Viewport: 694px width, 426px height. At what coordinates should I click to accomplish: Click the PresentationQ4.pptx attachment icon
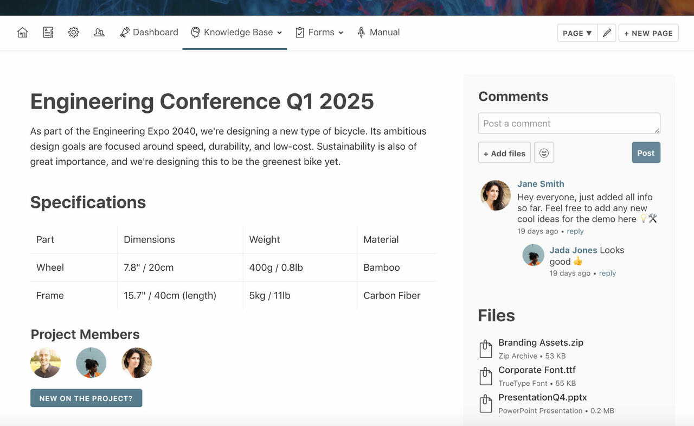[486, 404]
